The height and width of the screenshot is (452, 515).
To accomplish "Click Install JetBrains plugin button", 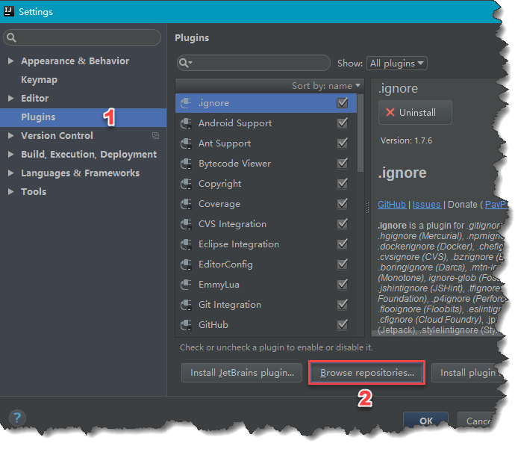I will pos(242,373).
